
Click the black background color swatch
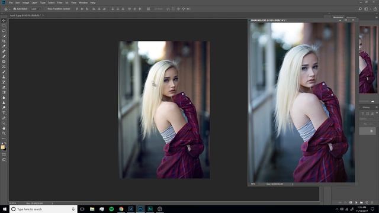pyautogui.click(x=5, y=150)
